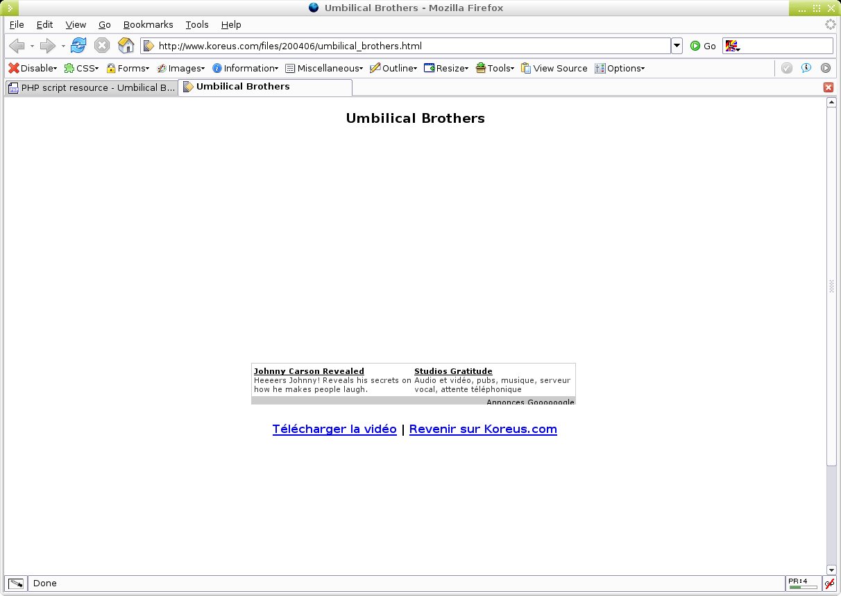This screenshot has height=596, width=841.
Task: Open the address bar history dropdown
Action: point(677,46)
